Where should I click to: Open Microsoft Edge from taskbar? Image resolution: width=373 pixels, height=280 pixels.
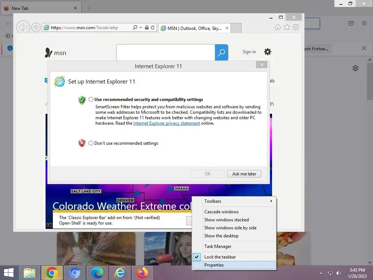pos(97,273)
